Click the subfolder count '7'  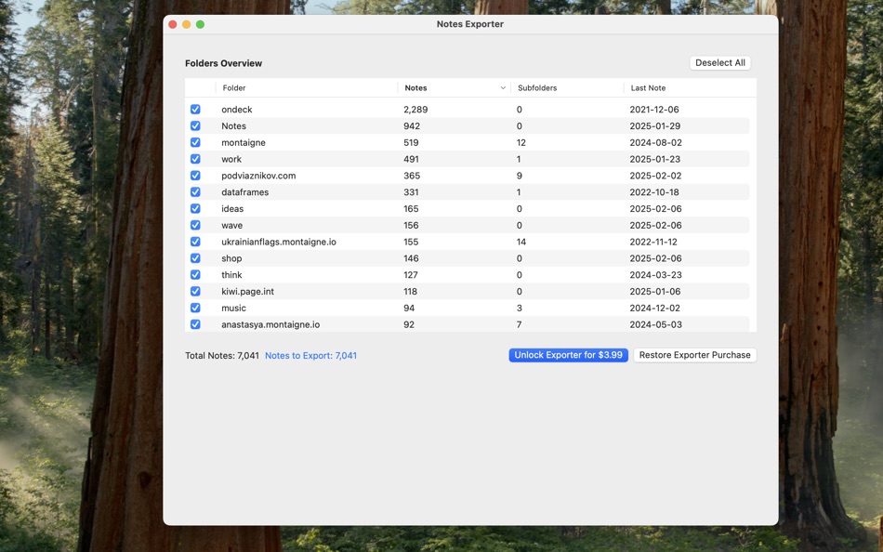click(520, 324)
